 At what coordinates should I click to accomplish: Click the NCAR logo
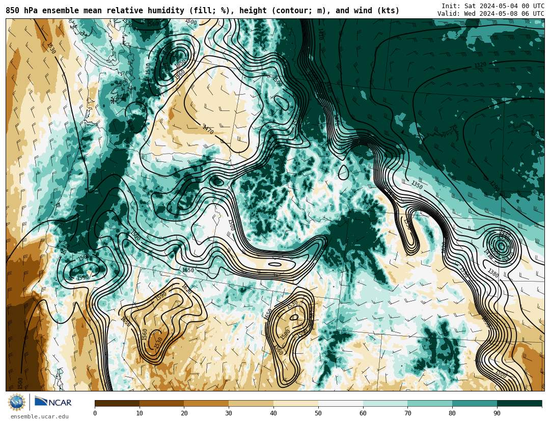pyautogui.click(x=53, y=402)
